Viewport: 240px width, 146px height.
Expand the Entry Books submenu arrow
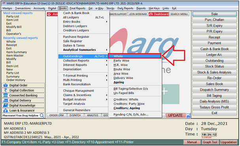[x=107, y=22]
